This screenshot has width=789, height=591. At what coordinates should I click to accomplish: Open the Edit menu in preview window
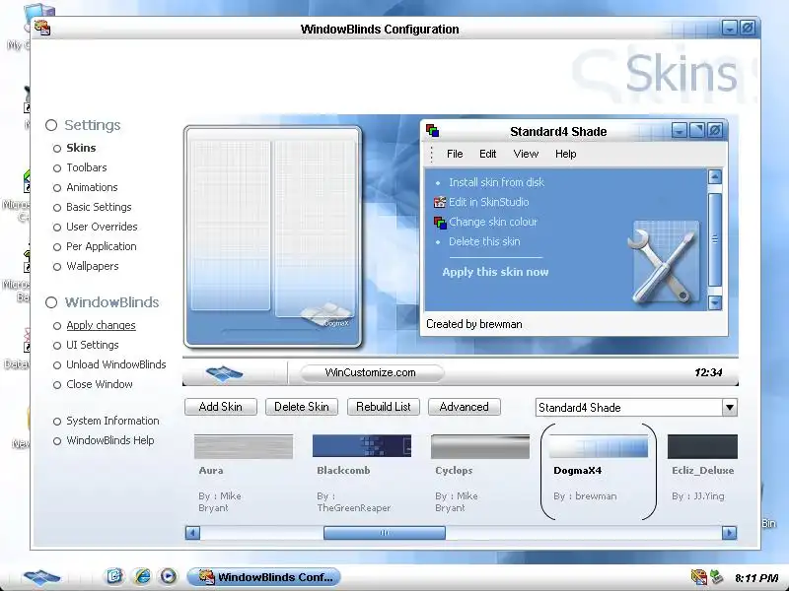(x=487, y=154)
